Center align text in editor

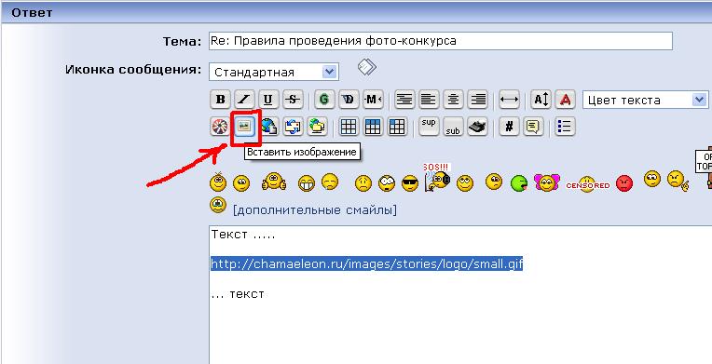[453, 100]
